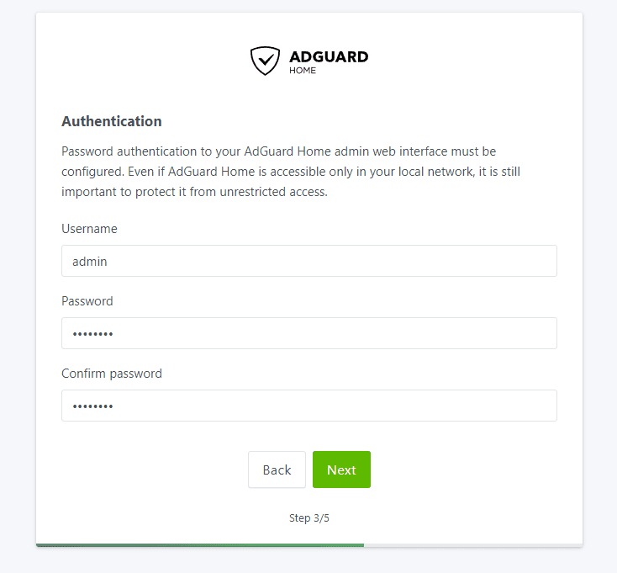Click the right end of Username field
617x573 pixels.
click(x=538, y=261)
